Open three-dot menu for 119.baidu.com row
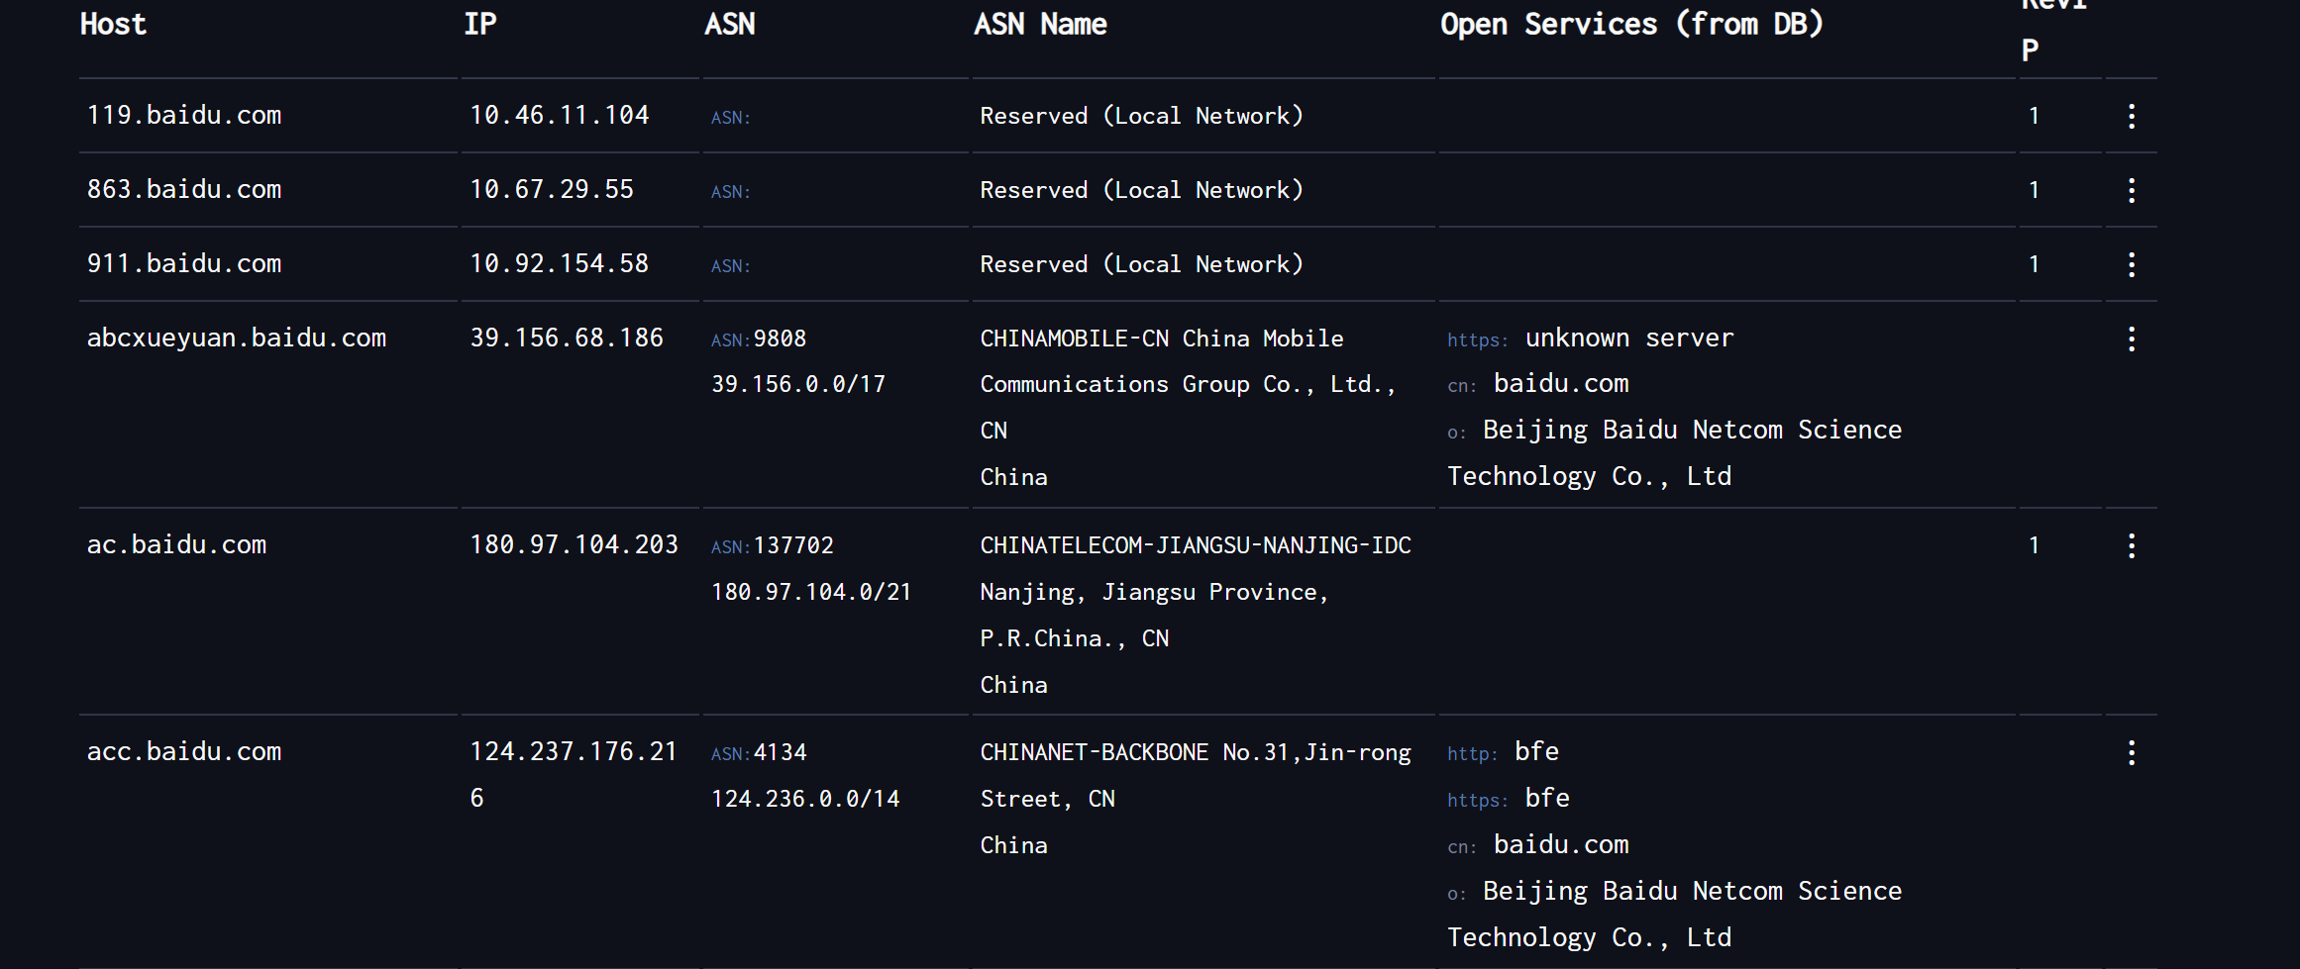Screen dimensions: 2300x969 [x=2131, y=117]
